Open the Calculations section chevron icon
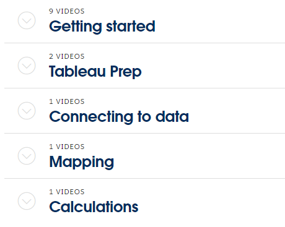285x227 pixels. [x=27, y=201]
